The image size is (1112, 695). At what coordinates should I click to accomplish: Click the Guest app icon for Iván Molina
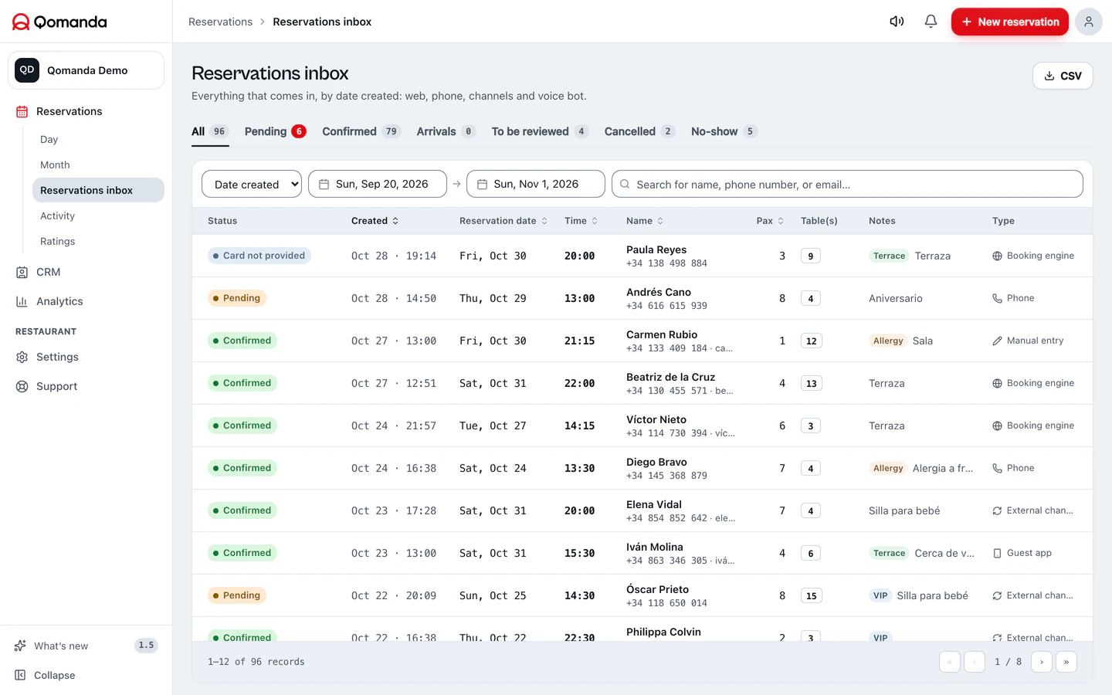(997, 553)
